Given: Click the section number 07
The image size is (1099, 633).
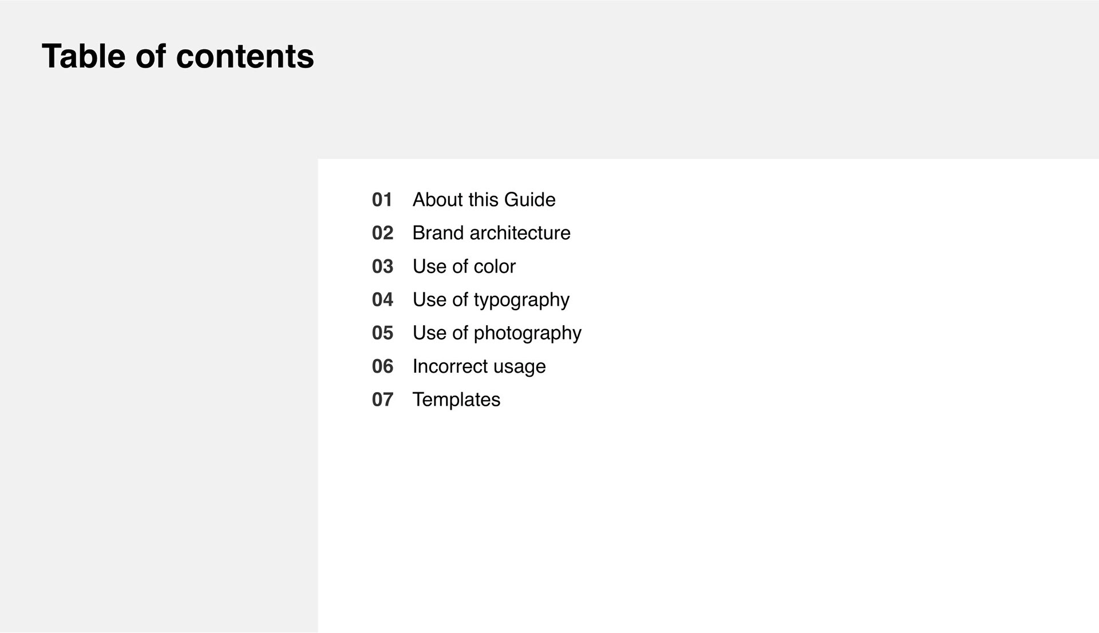Looking at the screenshot, I should pyautogui.click(x=382, y=399).
